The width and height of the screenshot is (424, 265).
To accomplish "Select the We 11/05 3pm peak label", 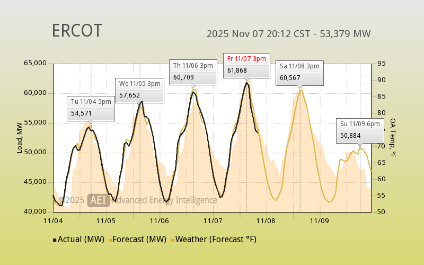I will (x=139, y=83).
